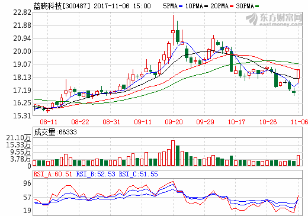The image size is (308, 216).
Task: Click the blue 5PMA legend swatch
Action: click(x=181, y=7)
